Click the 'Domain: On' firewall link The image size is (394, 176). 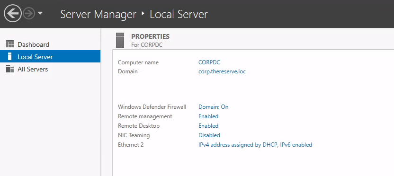213,107
